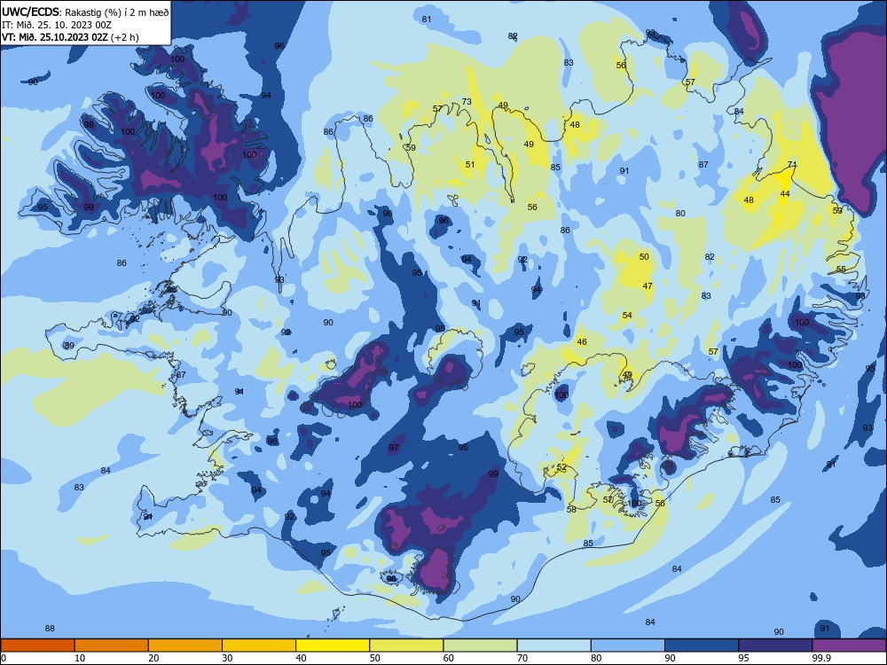887x665 pixels.
Task: Click the value '88' in the bottom-left ocean
Action: click(50, 629)
